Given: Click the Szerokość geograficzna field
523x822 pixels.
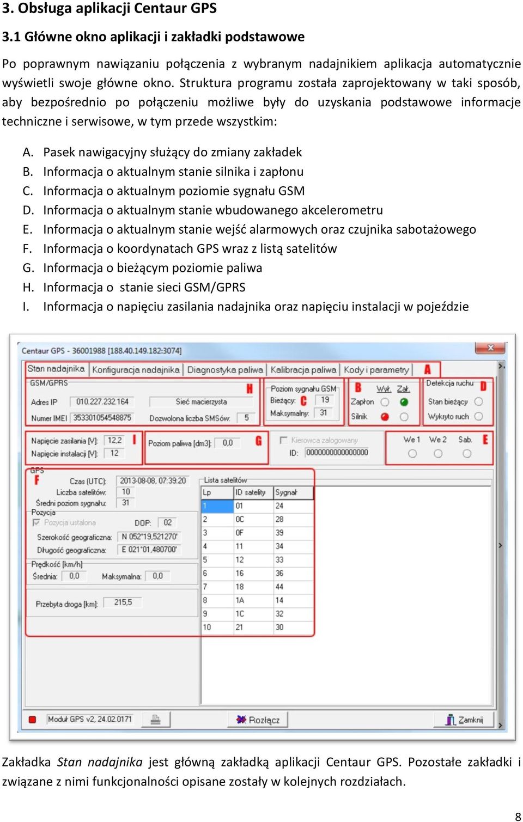Looking at the screenshot, I should (150, 537).
